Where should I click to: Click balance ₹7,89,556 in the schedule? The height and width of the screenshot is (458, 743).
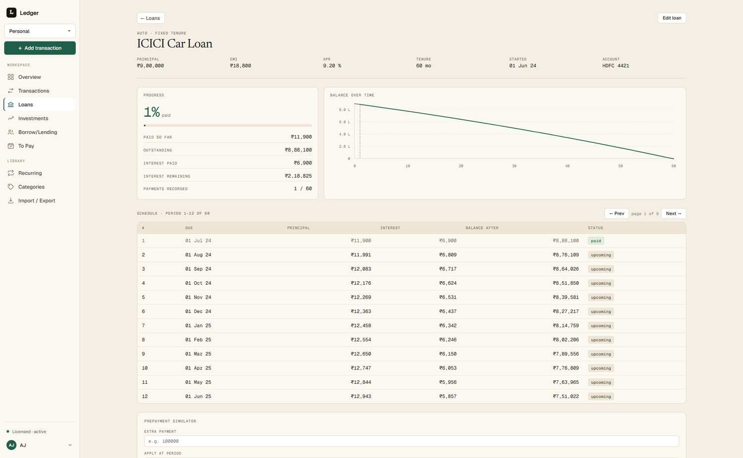(x=566, y=354)
